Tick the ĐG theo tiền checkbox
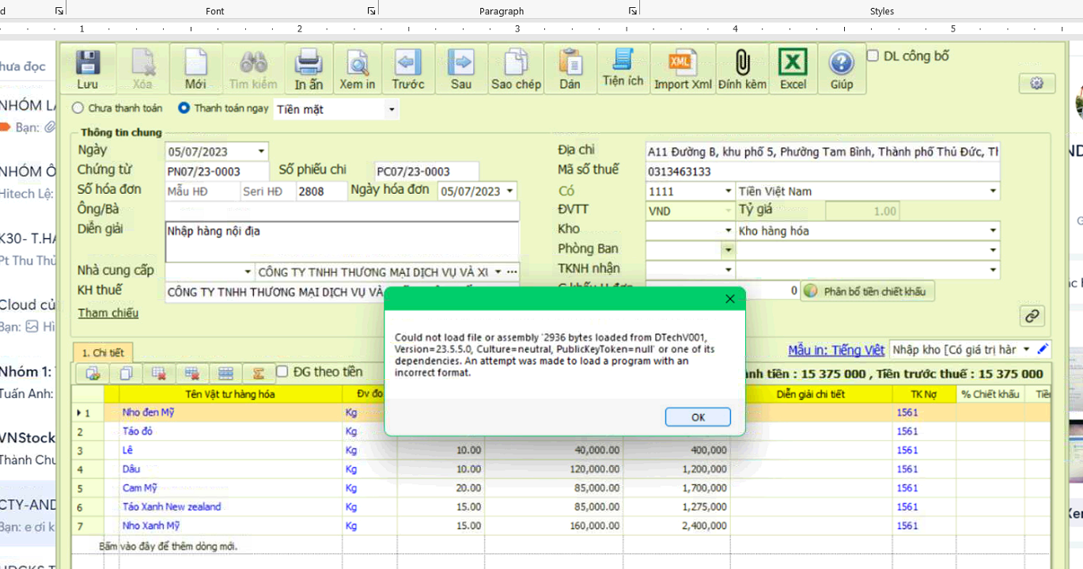The width and height of the screenshot is (1083, 569). 282,372
